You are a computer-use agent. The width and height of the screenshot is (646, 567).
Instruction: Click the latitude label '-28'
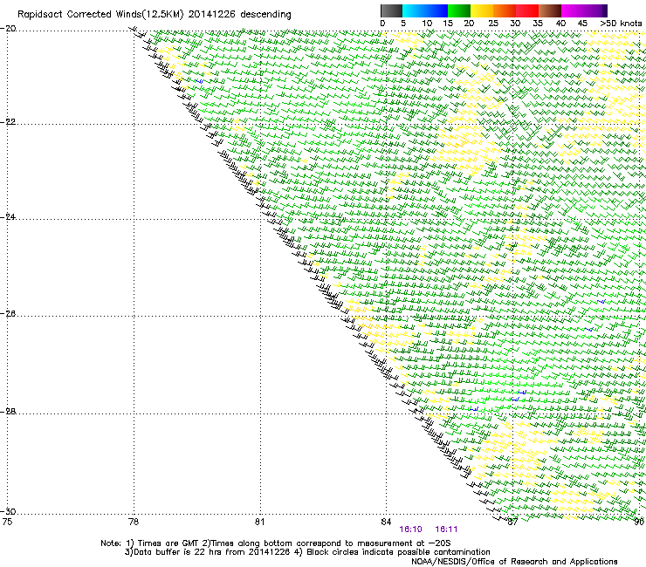point(9,412)
